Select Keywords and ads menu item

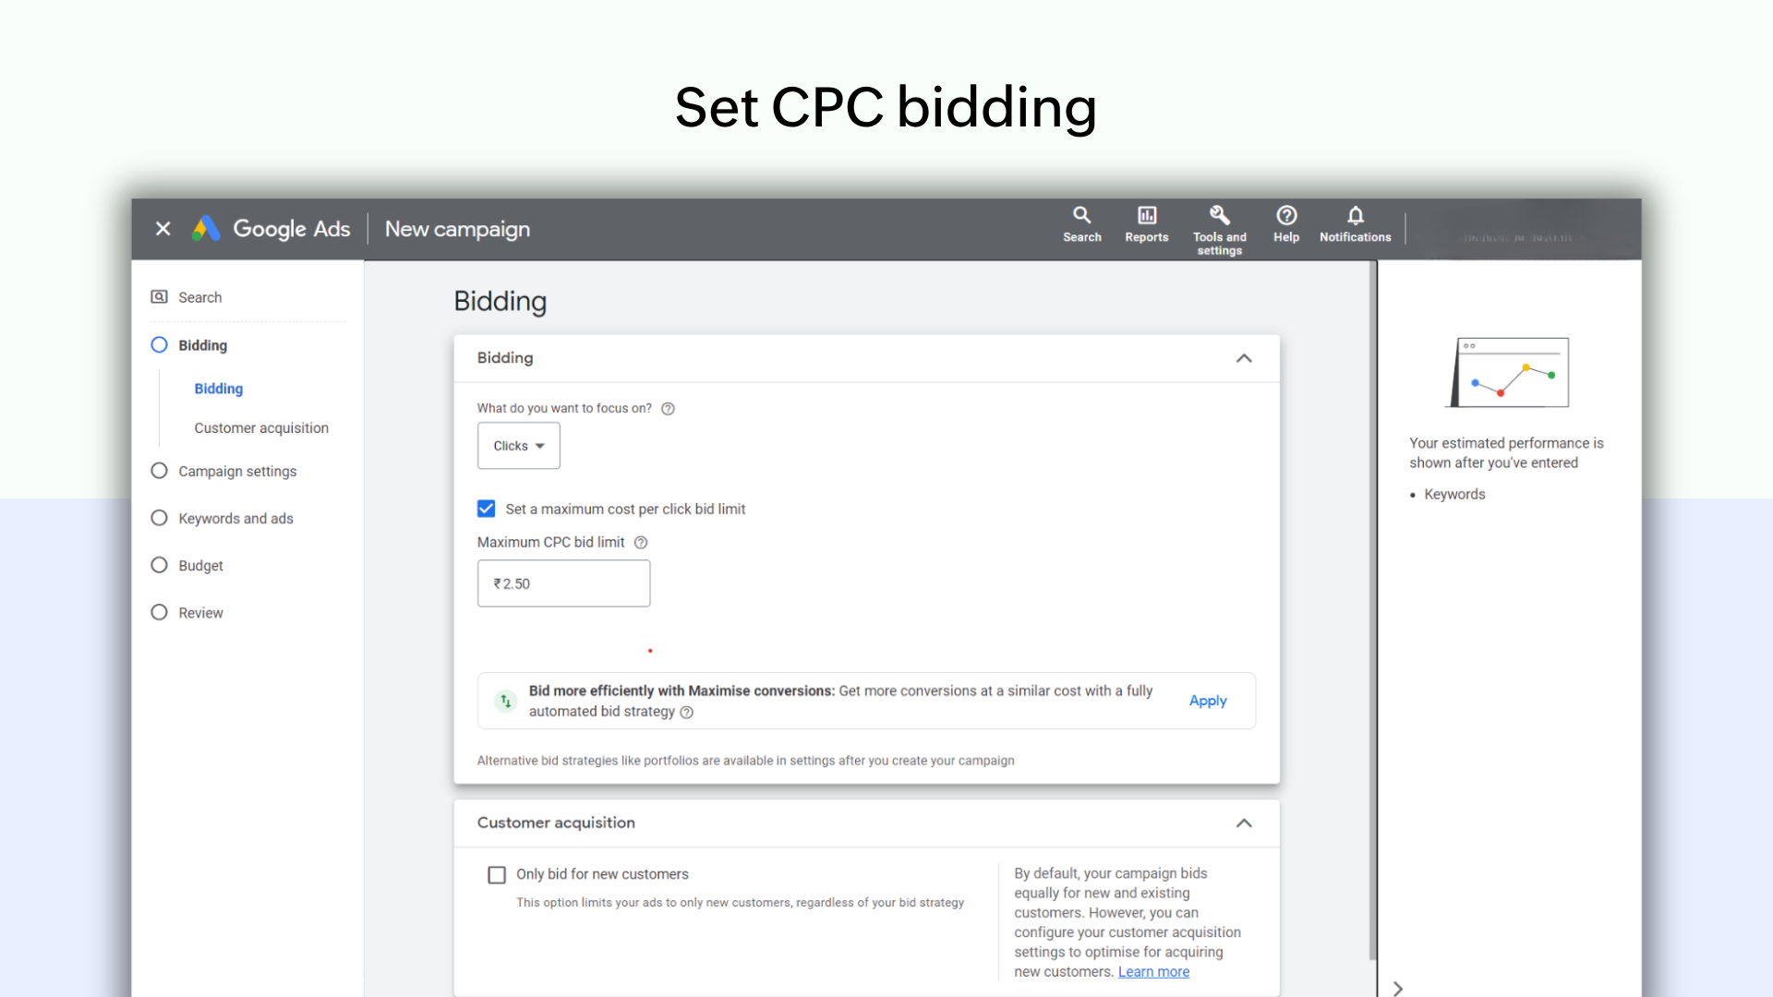[235, 517]
